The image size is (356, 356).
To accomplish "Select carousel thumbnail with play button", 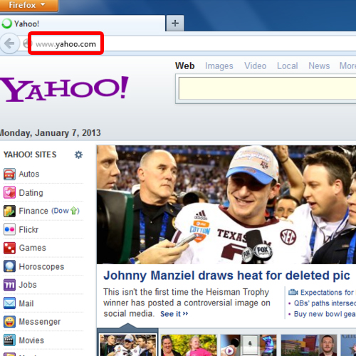I will (x=248, y=345).
